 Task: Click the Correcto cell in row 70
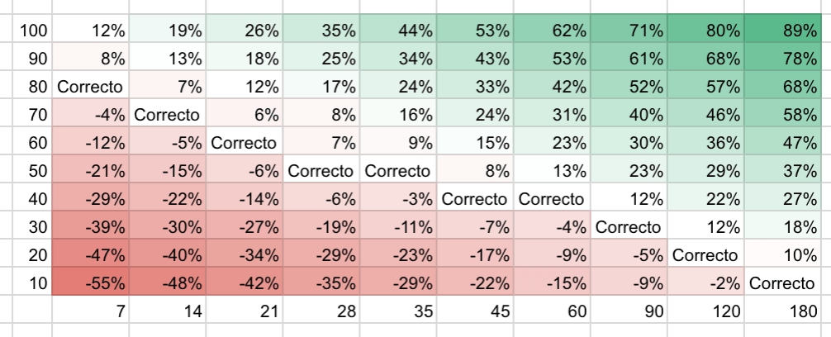click(168, 114)
